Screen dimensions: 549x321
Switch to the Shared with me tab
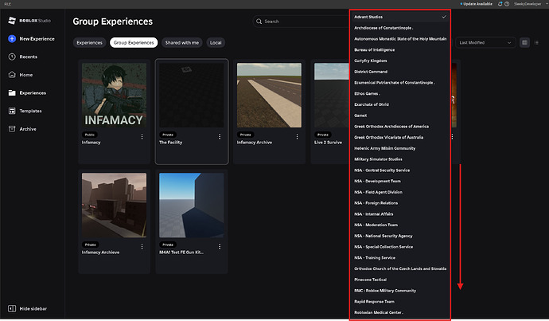181,43
